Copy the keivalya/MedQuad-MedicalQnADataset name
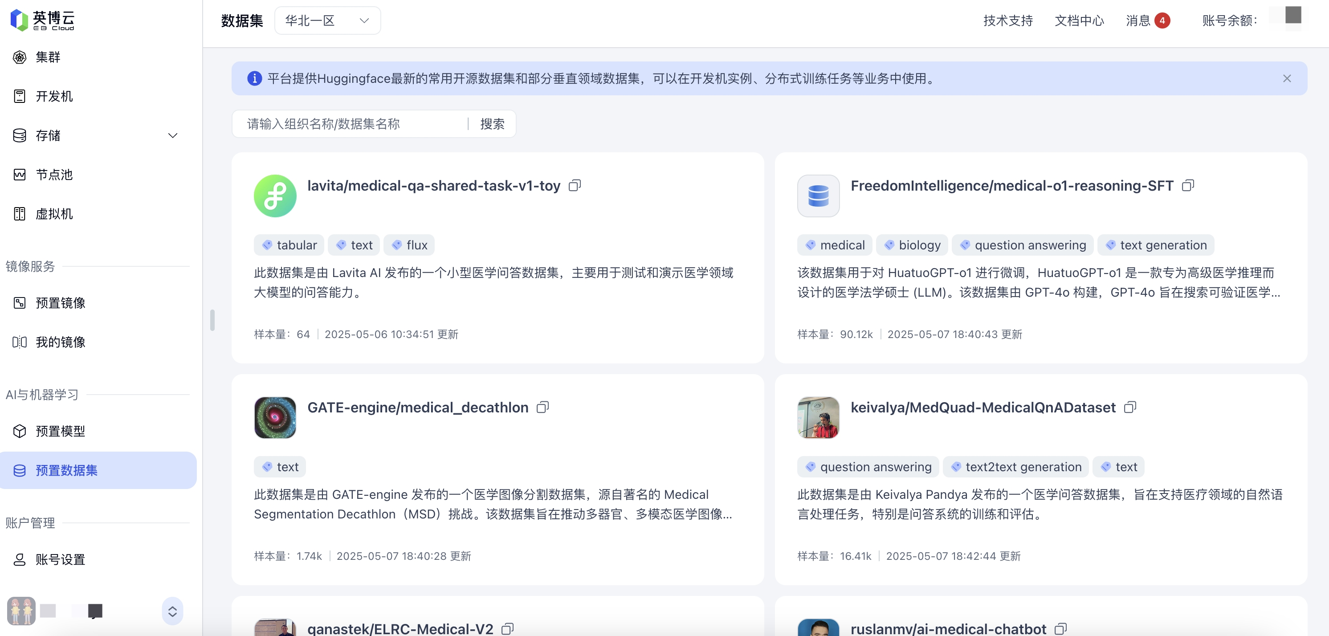This screenshot has width=1329, height=636. coord(1130,408)
